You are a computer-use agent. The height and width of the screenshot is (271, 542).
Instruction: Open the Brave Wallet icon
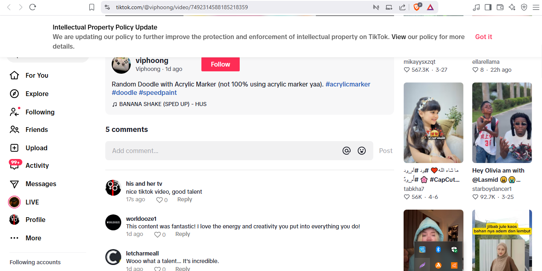tap(500, 7)
